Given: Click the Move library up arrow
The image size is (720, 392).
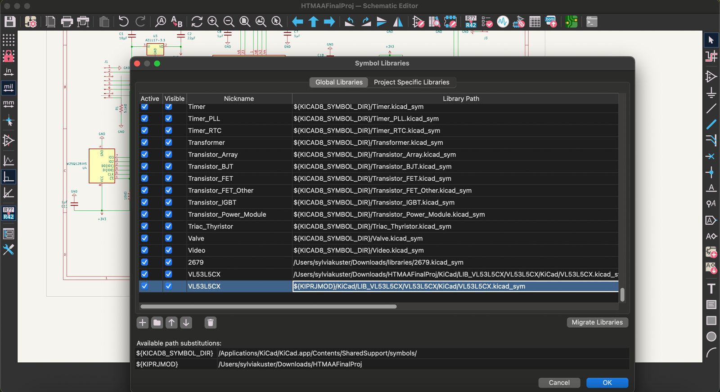Looking at the screenshot, I should pos(171,322).
